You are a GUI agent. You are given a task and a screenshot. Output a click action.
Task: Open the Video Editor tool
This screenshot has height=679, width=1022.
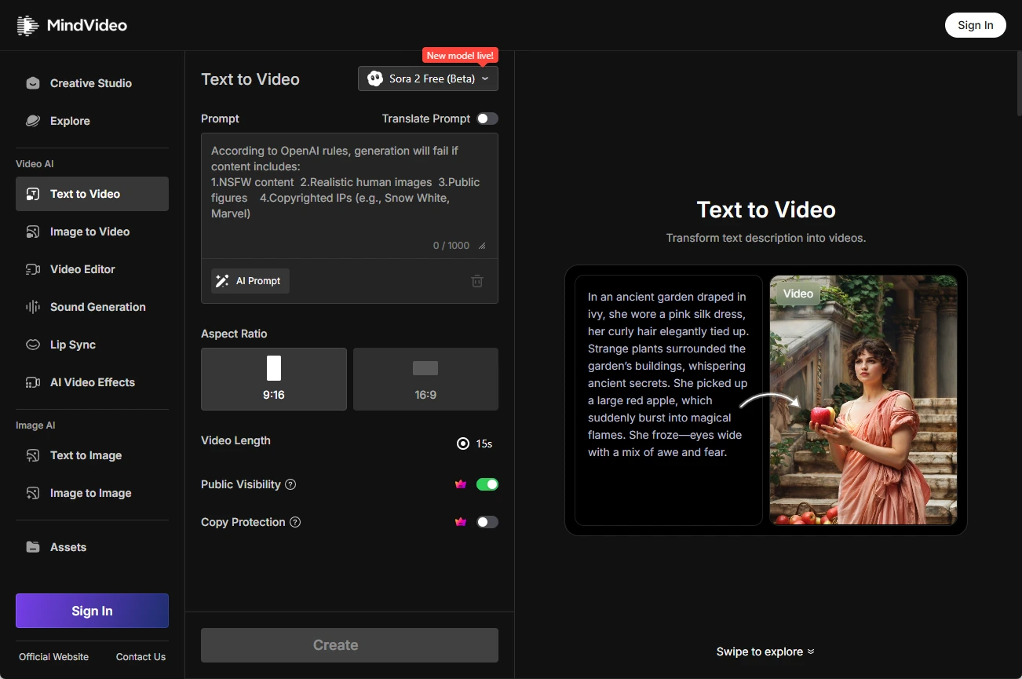[x=82, y=269]
